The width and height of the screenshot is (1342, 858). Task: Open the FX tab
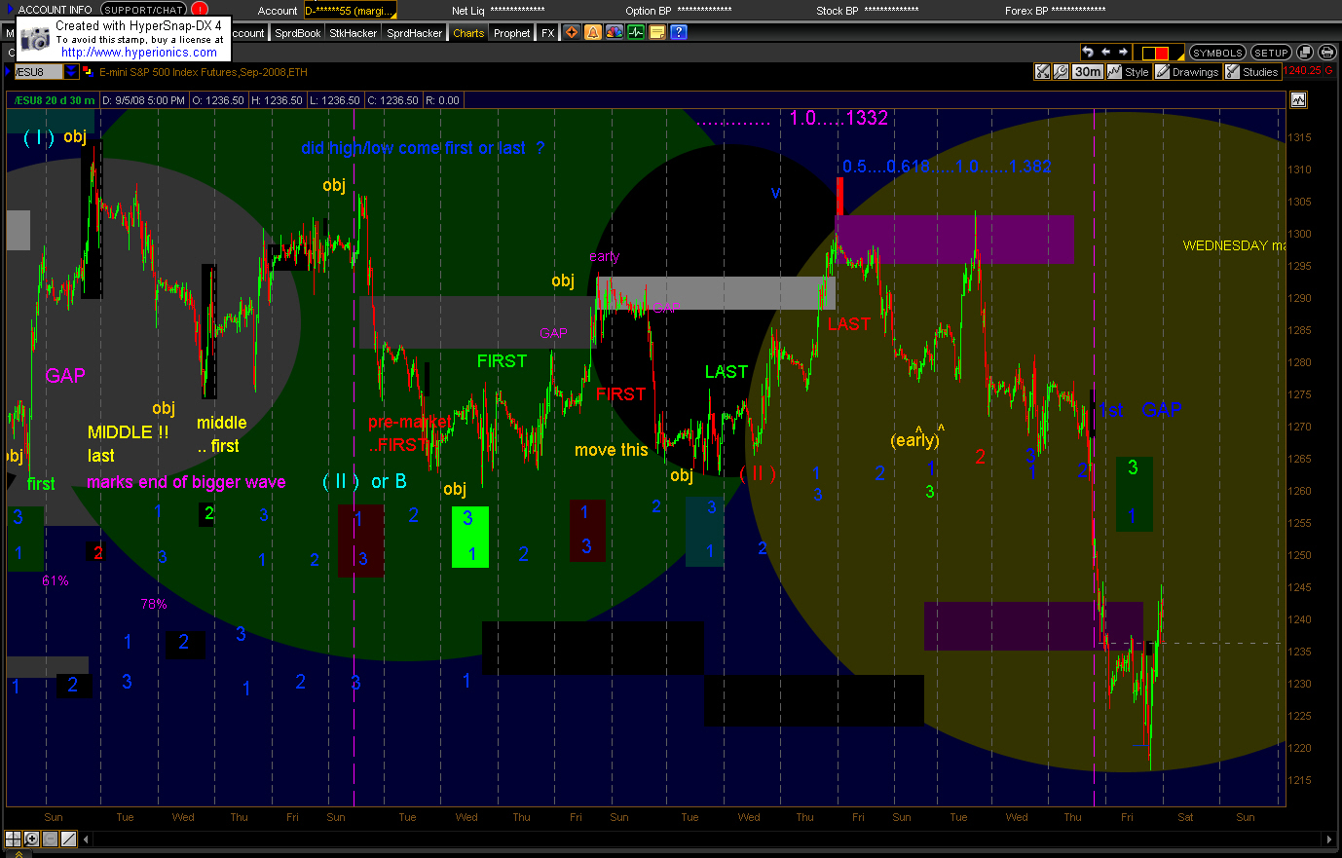548,33
